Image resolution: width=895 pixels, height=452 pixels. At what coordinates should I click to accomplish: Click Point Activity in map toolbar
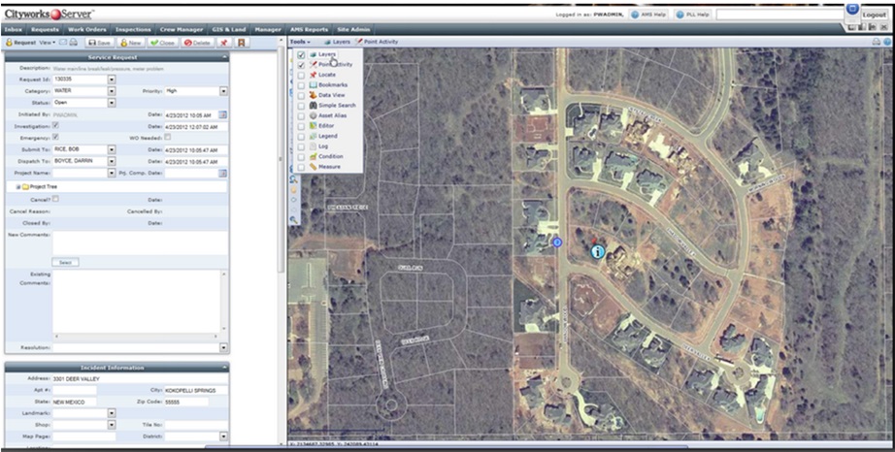tap(377, 42)
